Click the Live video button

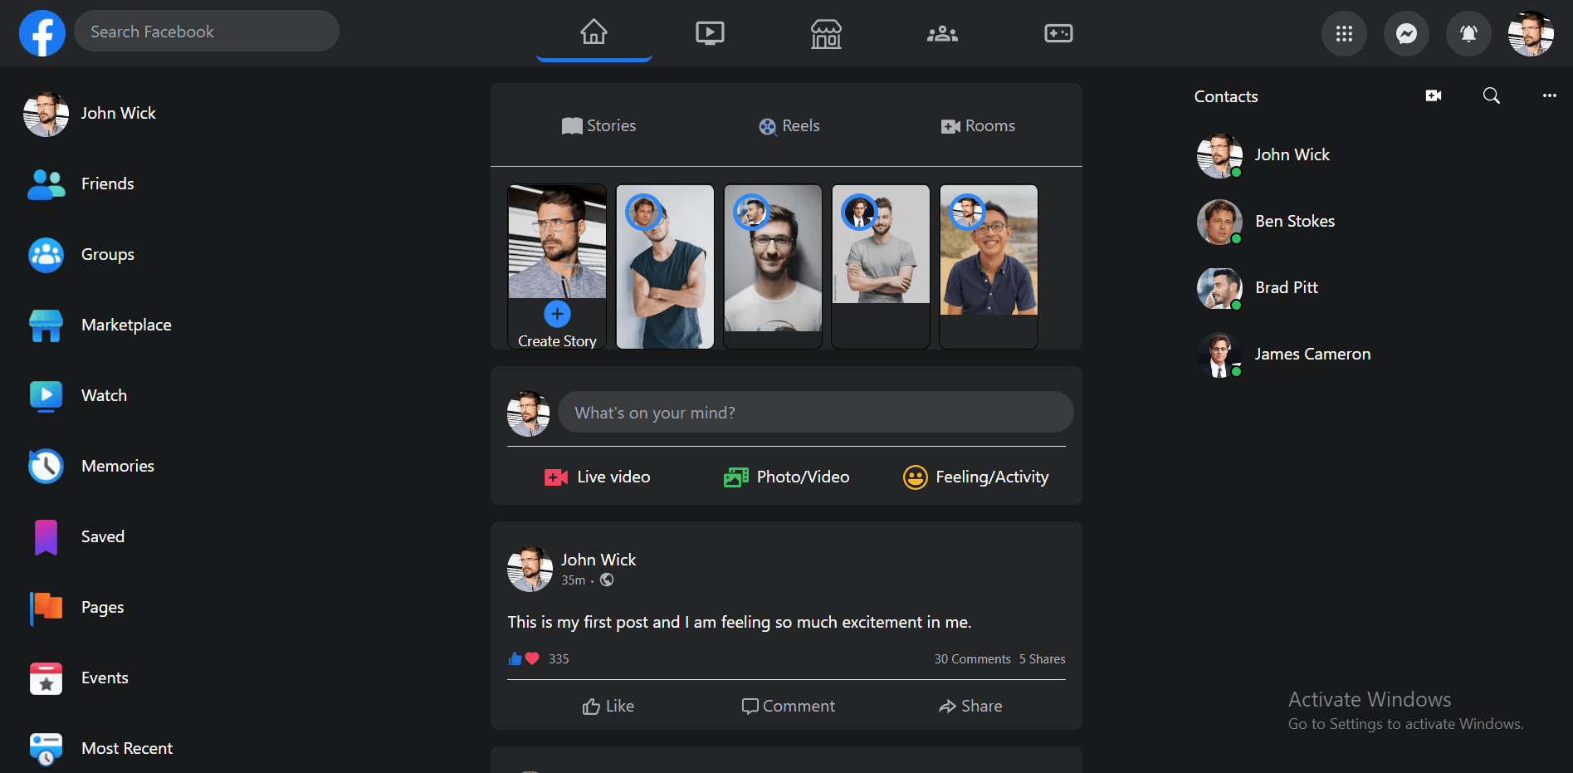click(598, 477)
